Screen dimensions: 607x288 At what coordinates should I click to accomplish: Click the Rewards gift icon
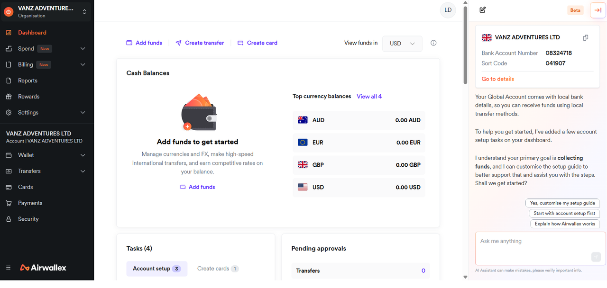coord(9,97)
